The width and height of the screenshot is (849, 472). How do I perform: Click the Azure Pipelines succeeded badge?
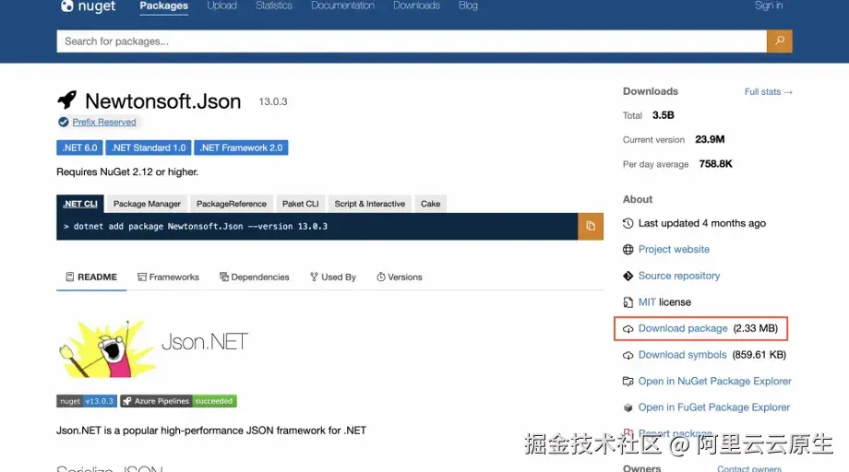point(178,401)
